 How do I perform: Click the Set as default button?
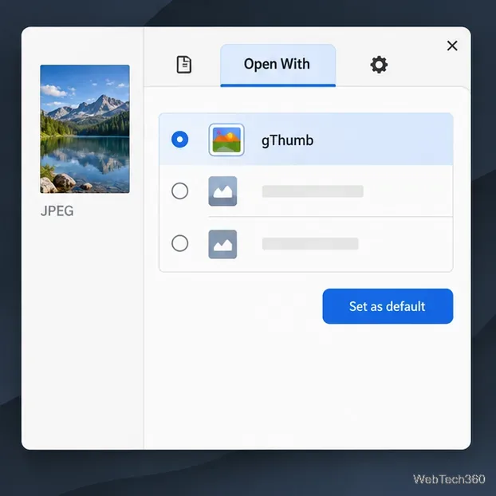pos(388,306)
